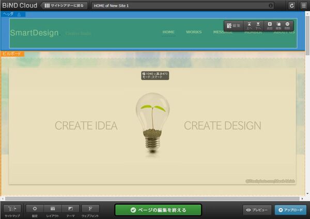This screenshot has height=219, width=310.
Task: Open 設定 (settings) gear icon
Action: tap(35, 210)
